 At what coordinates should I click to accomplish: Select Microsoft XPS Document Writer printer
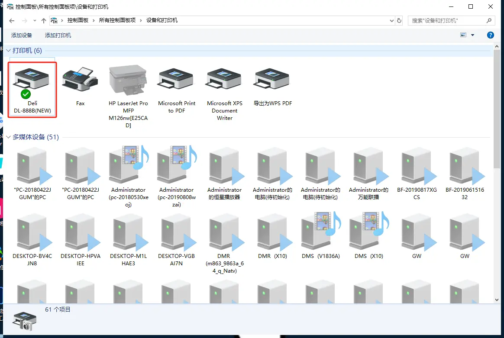(225, 81)
